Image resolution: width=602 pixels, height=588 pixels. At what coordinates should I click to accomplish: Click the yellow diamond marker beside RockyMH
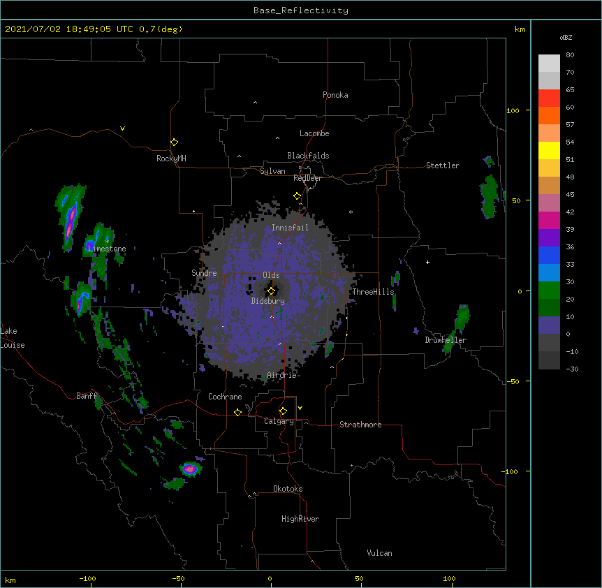pyautogui.click(x=175, y=142)
